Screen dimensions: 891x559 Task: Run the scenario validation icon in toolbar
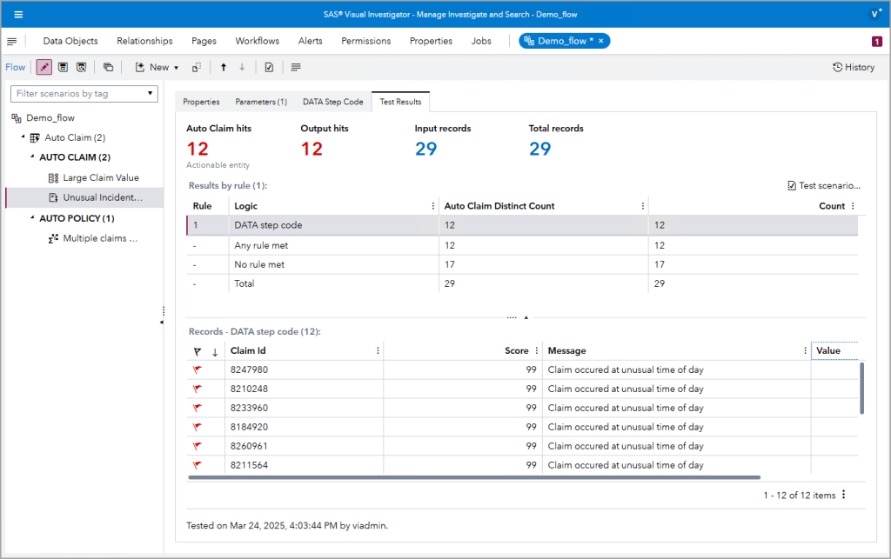click(x=270, y=67)
